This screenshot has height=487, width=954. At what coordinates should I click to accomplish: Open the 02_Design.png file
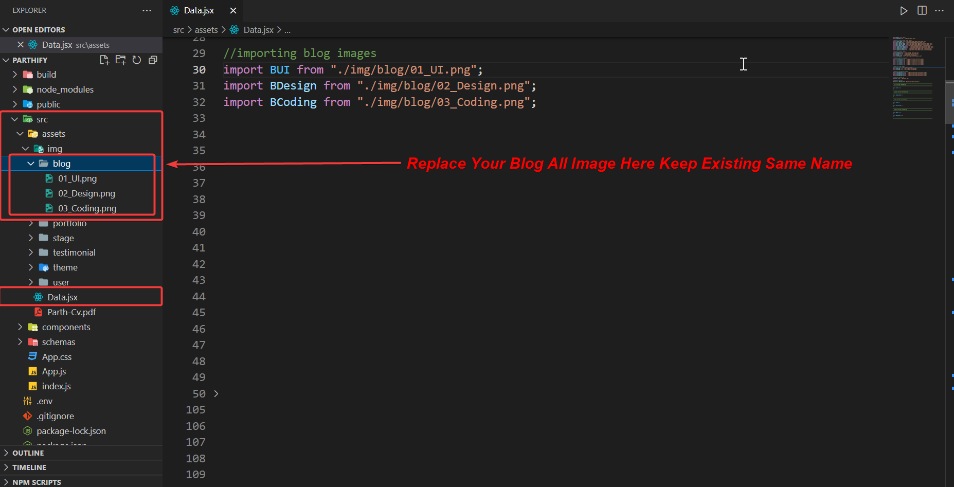(86, 193)
